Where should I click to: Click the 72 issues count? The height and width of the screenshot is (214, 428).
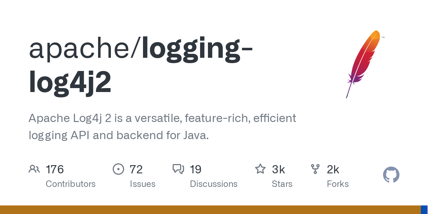click(x=136, y=169)
